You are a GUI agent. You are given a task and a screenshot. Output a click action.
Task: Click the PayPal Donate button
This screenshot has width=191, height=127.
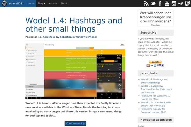pyautogui.click(x=155, y=62)
